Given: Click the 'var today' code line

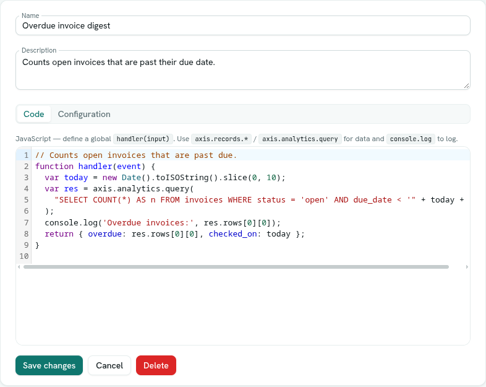Looking at the screenshot, I should [164, 178].
